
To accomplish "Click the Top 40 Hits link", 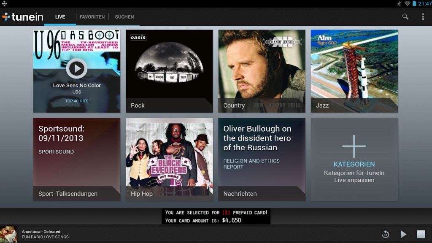I will (x=77, y=101).
